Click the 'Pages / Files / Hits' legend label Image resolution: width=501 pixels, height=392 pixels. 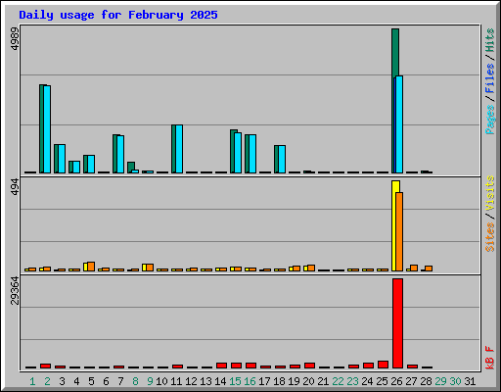(x=489, y=81)
